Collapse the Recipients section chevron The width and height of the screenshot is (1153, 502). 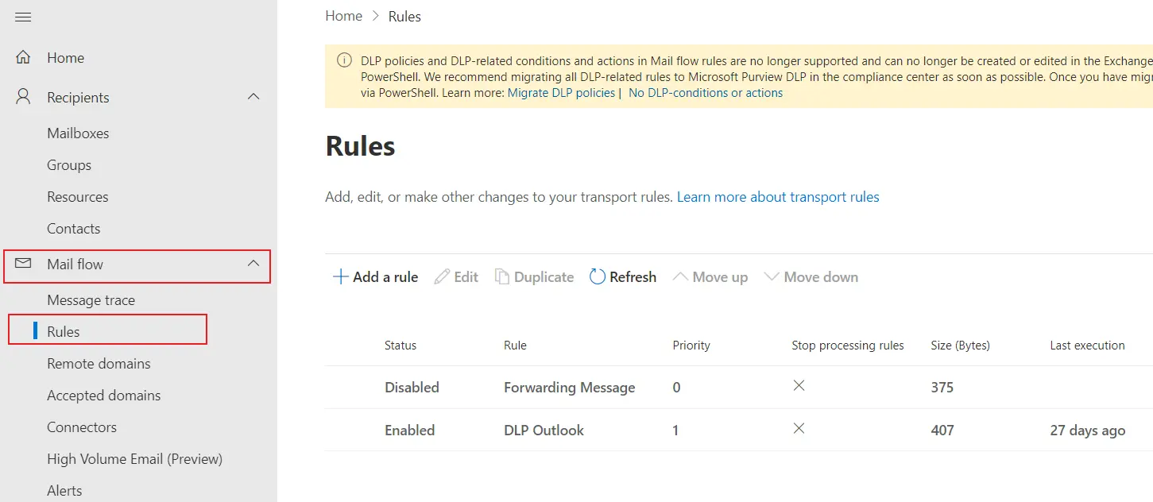pyautogui.click(x=253, y=97)
